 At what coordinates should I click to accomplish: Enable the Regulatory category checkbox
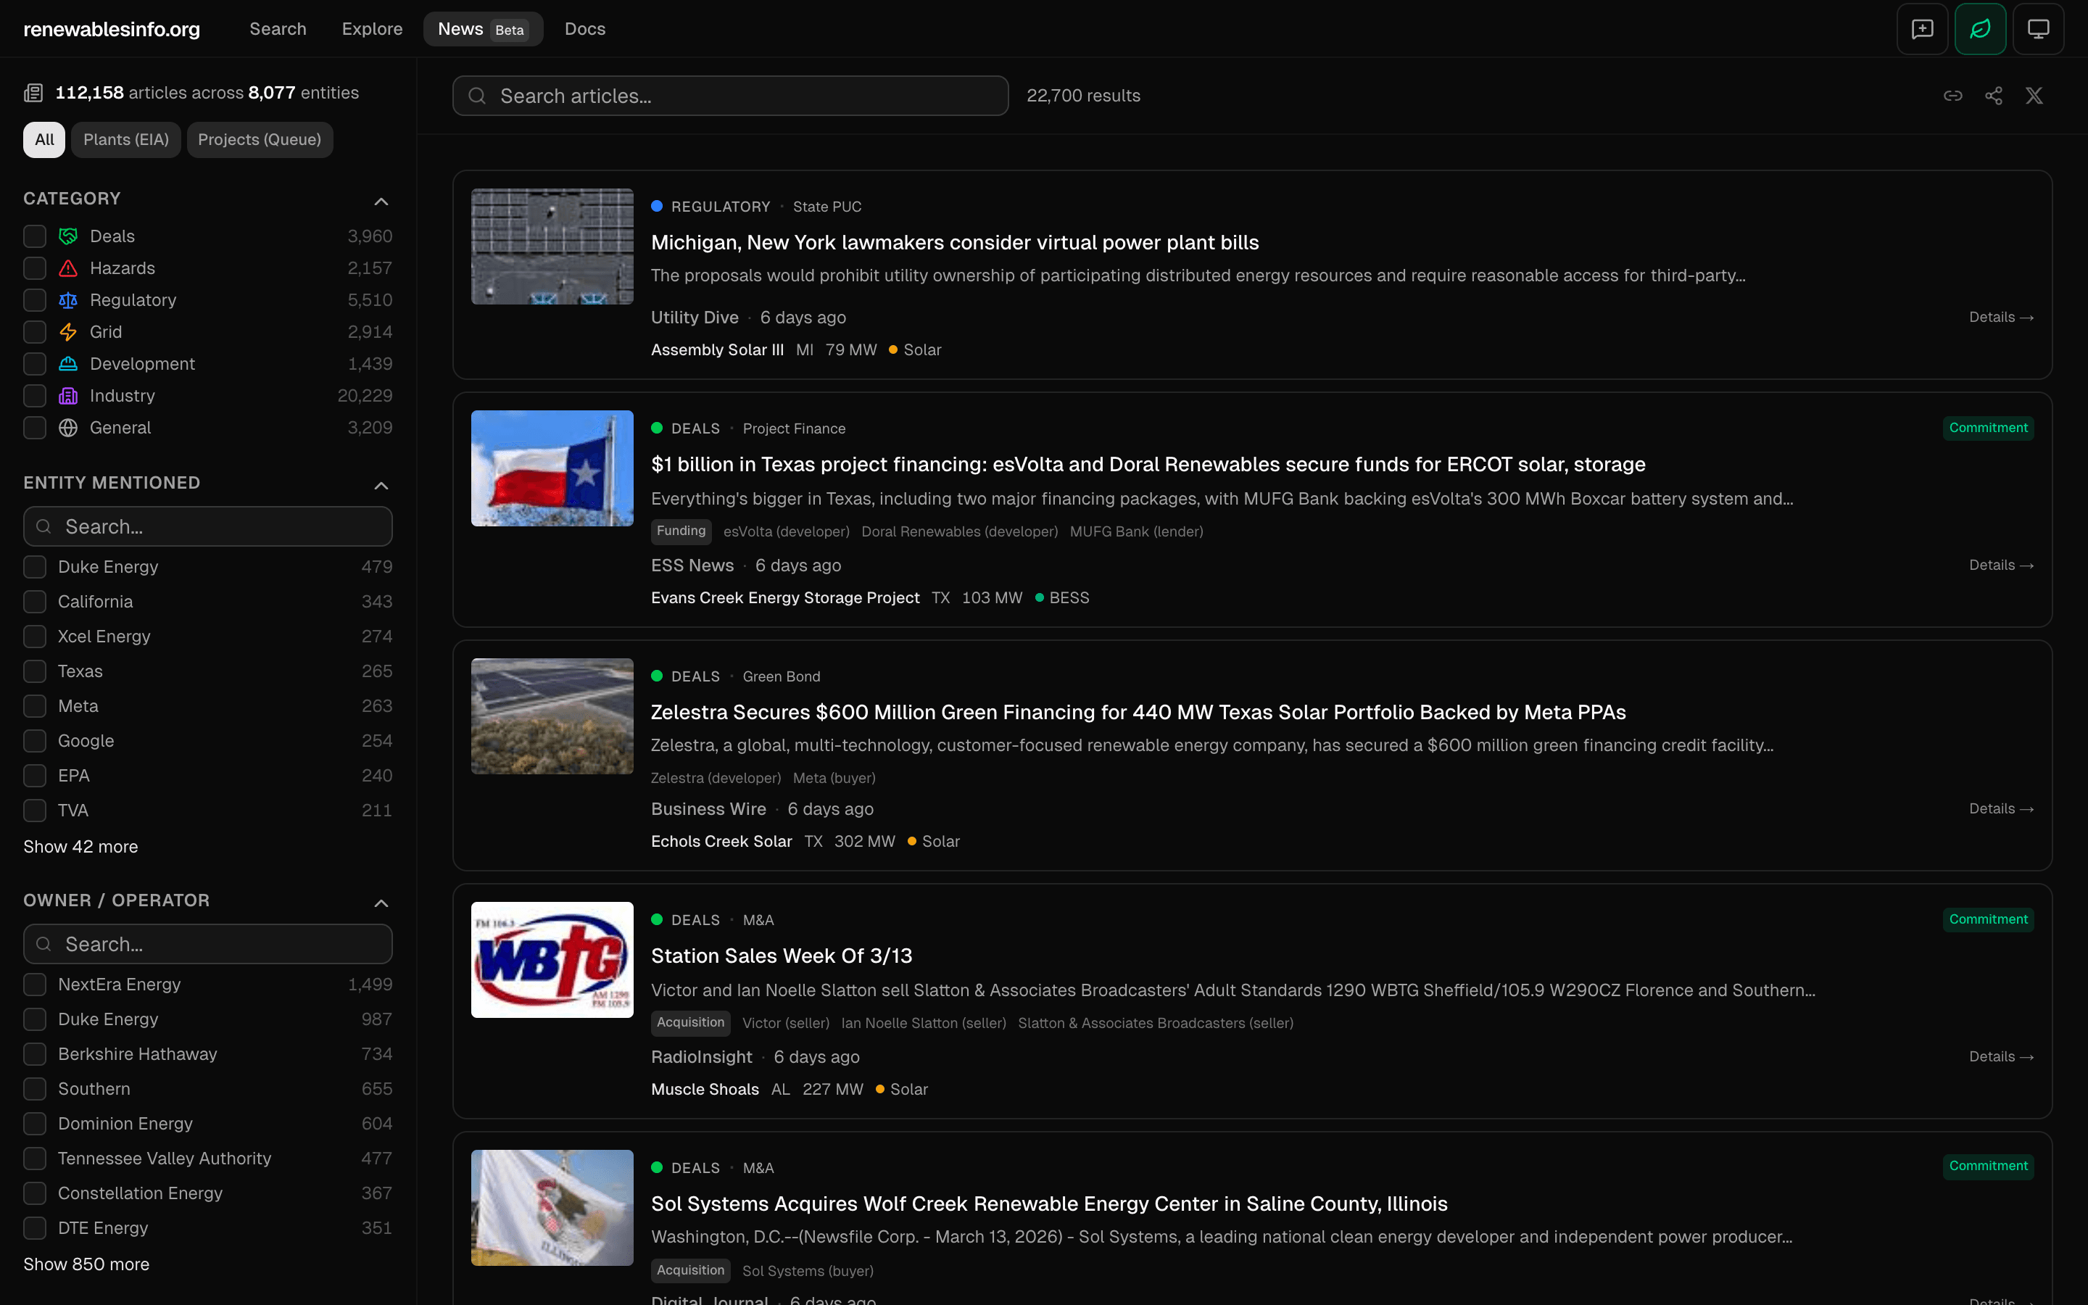coord(35,300)
